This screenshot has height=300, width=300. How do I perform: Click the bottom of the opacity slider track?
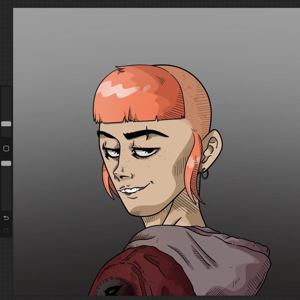(x=6, y=208)
